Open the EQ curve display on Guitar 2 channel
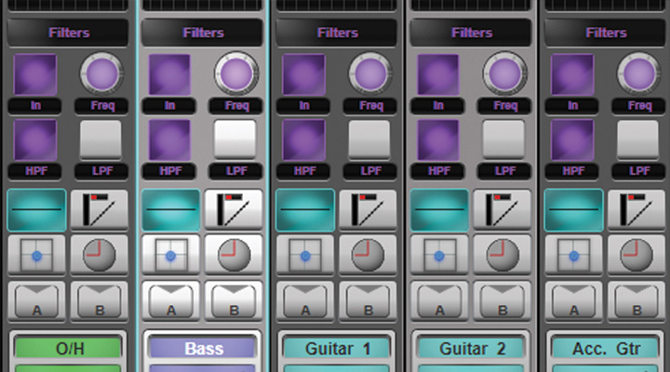Image resolution: width=670 pixels, height=372 pixels. 438,210
